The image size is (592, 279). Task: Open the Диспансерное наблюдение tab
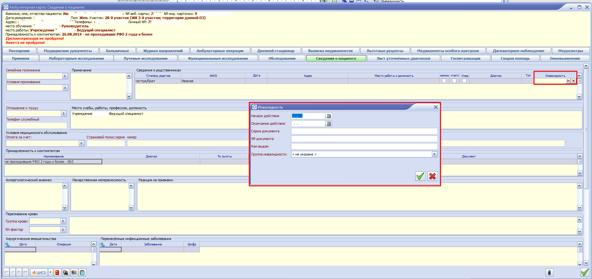518,51
